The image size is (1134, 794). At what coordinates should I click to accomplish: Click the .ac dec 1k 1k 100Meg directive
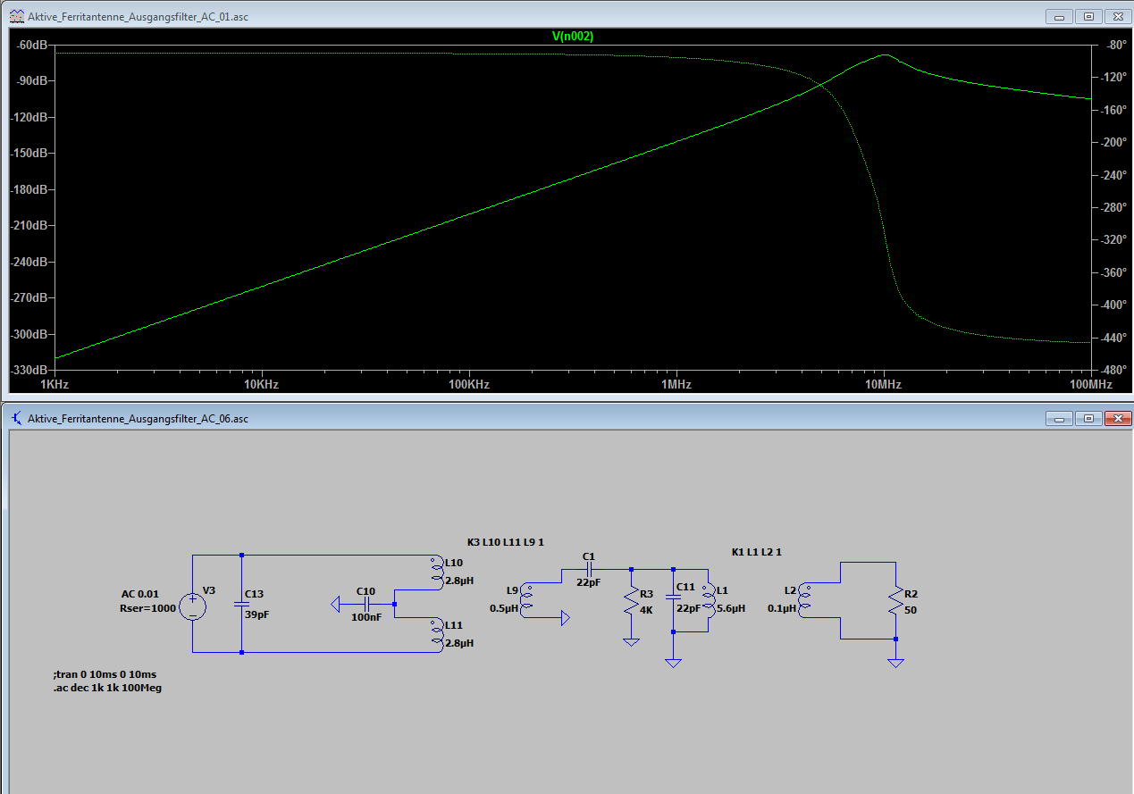(107, 688)
